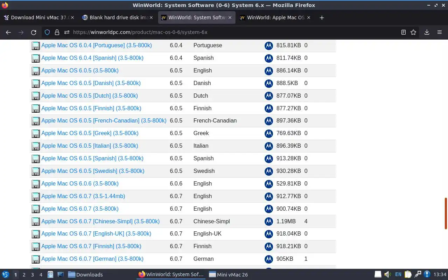Show desktop via taskbar monitor icon

(61, 275)
